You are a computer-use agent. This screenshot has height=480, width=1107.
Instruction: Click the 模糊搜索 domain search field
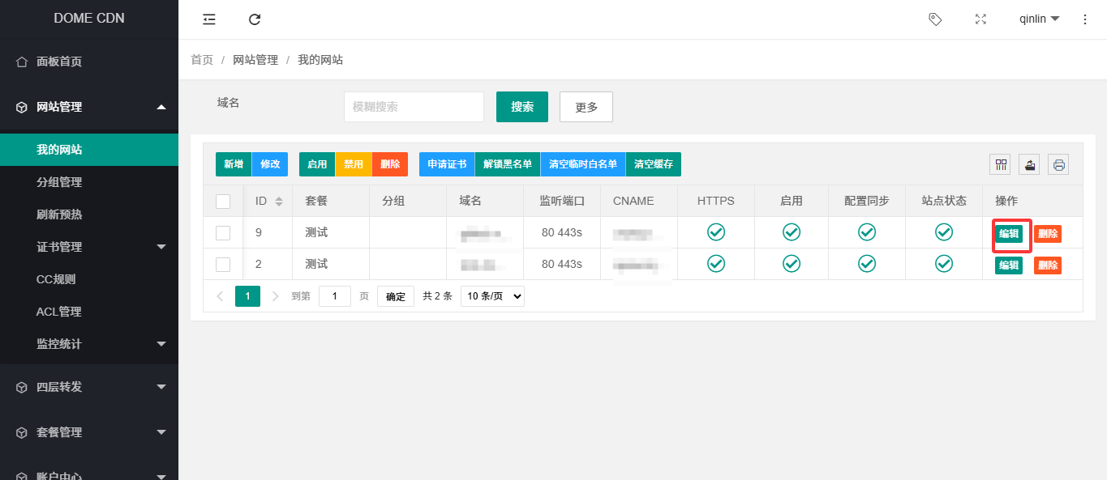coord(414,107)
